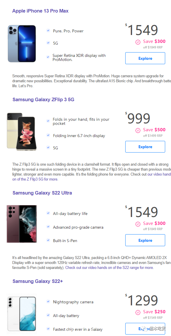171x336 pixels.
Task: Click Explore button for Galaxy ZFlip 3
Action: pyautogui.click(x=145, y=147)
